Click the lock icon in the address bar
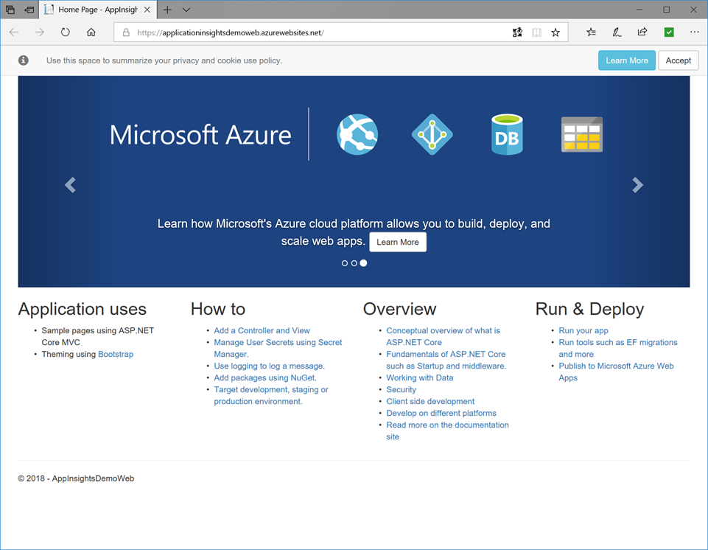 127,32
